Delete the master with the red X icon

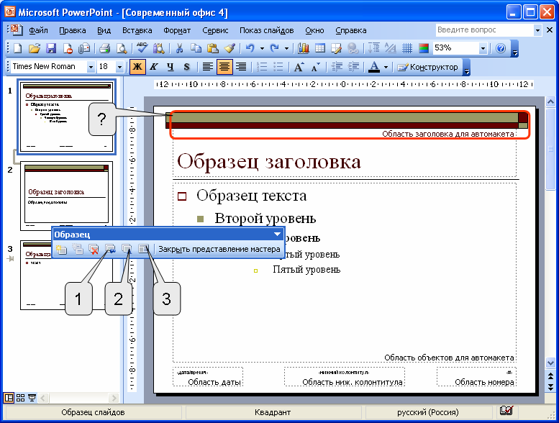tap(94, 249)
